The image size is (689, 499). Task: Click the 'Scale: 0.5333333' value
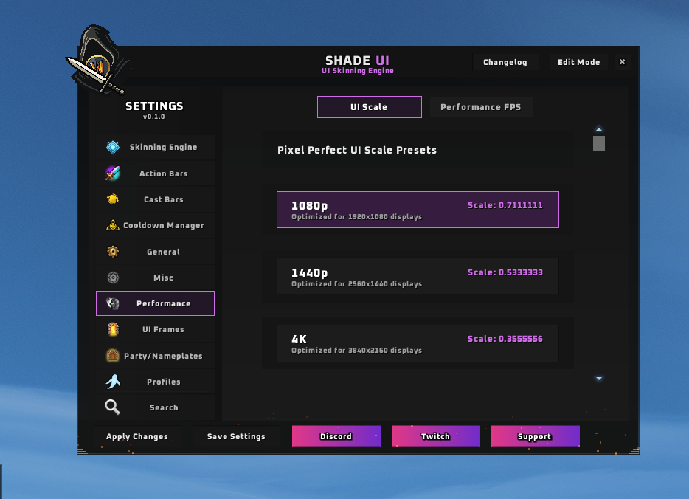click(x=505, y=272)
